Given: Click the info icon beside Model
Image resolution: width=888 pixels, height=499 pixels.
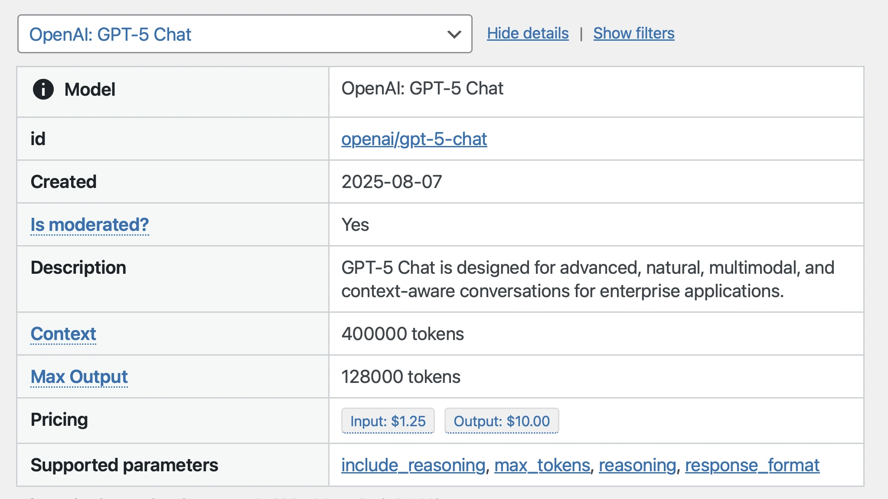Looking at the screenshot, I should pos(43,90).
